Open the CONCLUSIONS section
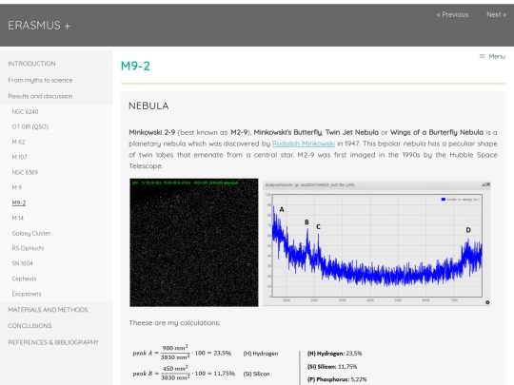The width and height of the screenshot is (514, 385). click(x=30, y=326)
